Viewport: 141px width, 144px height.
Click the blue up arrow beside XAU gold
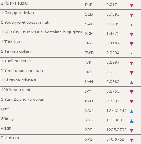[x=131, y=111]
